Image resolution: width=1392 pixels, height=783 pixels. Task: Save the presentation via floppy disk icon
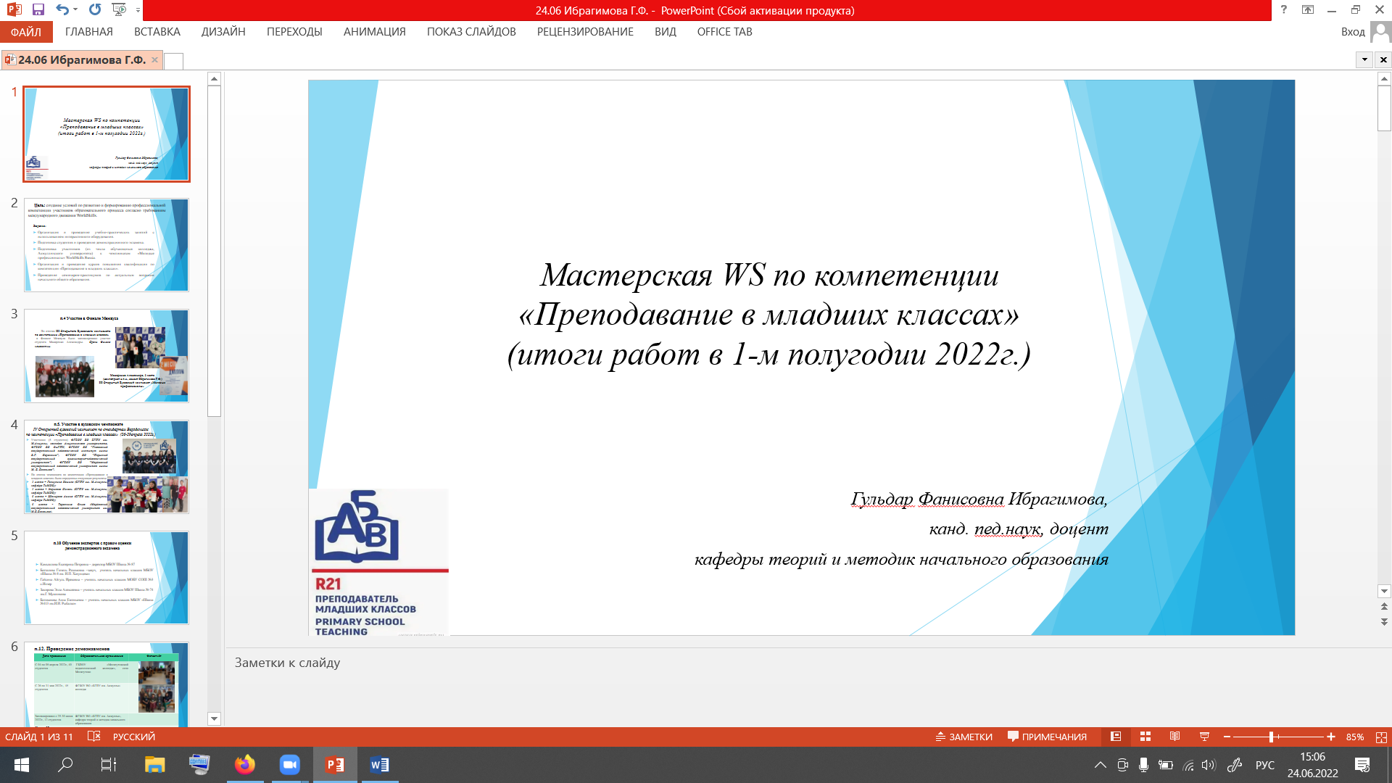pos(38,10)
